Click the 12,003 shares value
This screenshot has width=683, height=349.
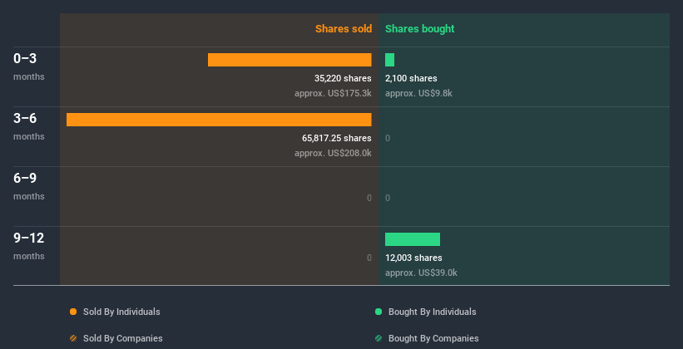pos(413,258)
